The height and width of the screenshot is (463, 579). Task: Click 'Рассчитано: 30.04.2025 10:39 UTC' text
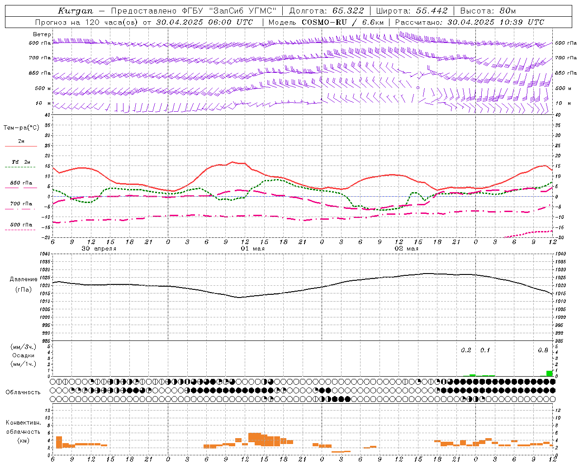pyautogui.click(x=470, y=22)
